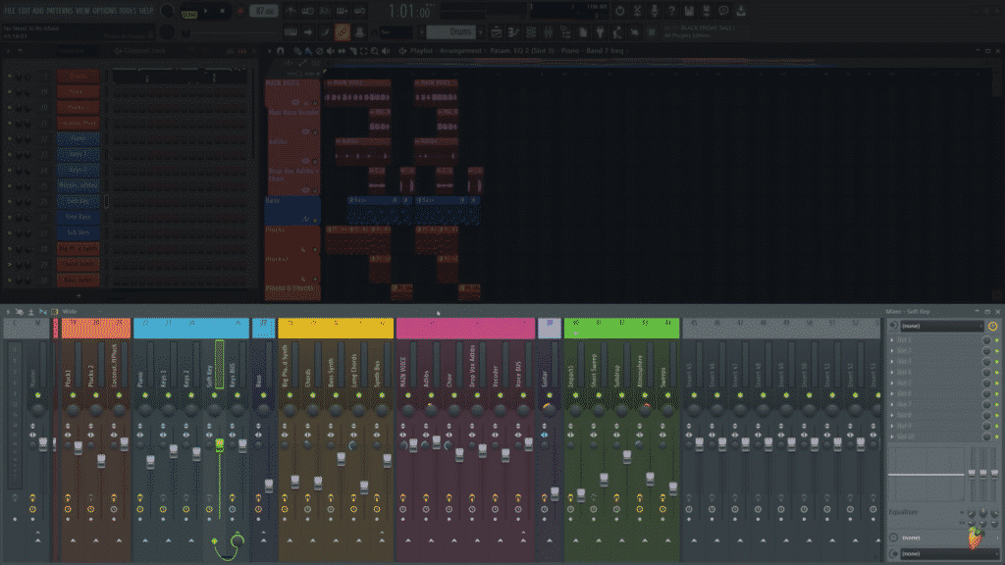
Task: Toggle the Slot 1 effect enable light
Action: pos(997,339)
